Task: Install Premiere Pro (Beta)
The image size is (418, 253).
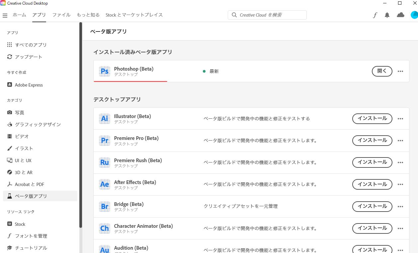Action: click(372, 140)
